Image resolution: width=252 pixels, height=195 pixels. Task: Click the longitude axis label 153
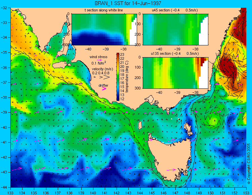(246, 193)
